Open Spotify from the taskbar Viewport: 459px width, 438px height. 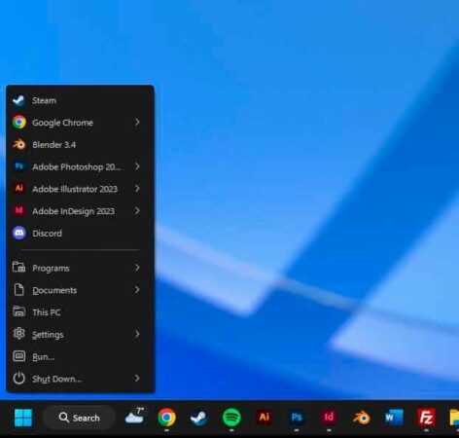coord(231,418)
